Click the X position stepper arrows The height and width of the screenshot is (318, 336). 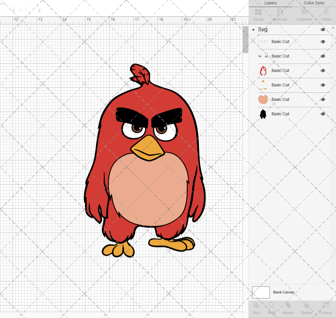pos(13,10)
